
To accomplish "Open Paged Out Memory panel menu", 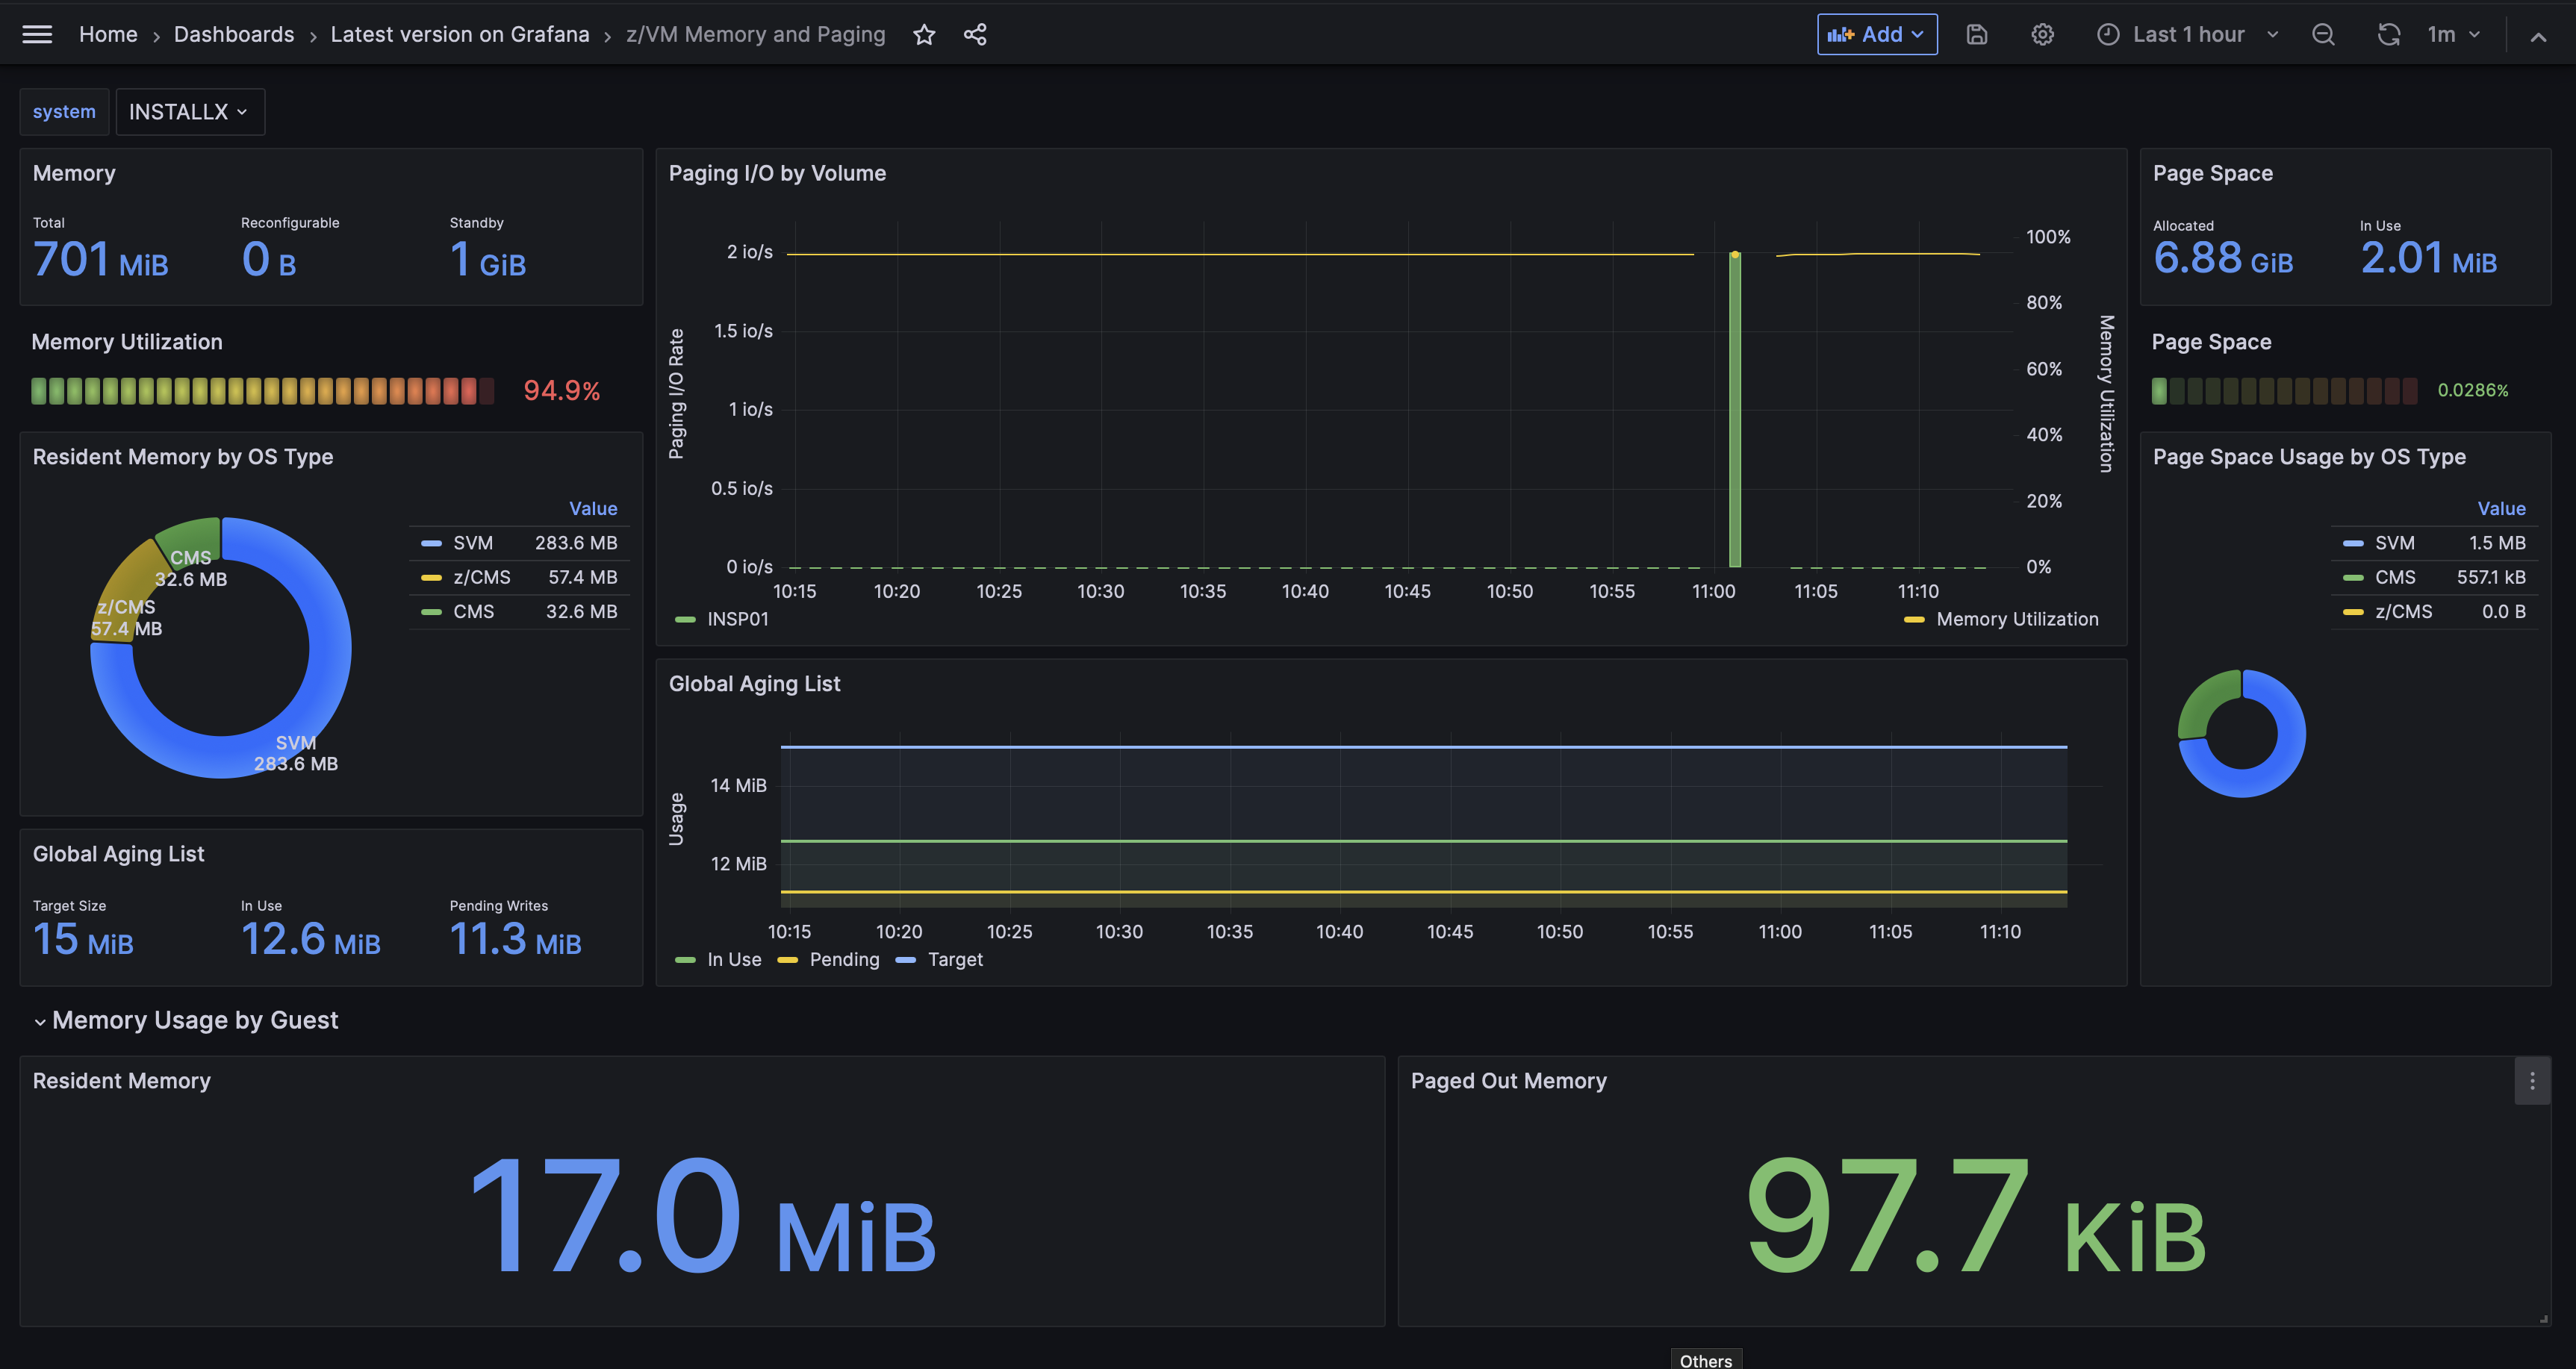I will (2532, 1081).
